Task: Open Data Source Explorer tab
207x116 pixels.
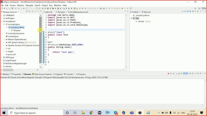Action: 42,74
